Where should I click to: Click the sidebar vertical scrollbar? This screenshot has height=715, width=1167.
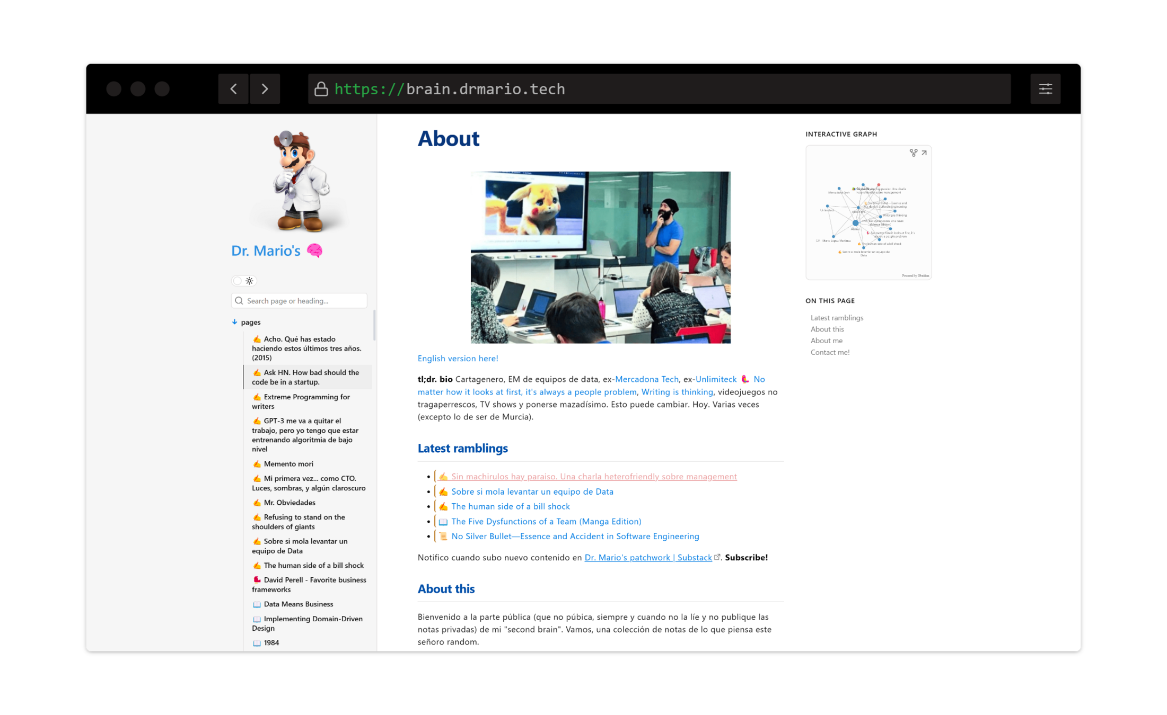click(x=374, y=326)
